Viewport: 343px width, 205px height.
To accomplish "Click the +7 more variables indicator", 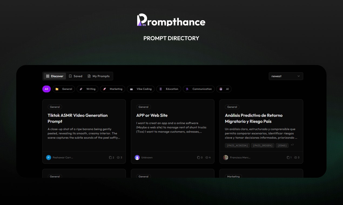I will [292, 145].
